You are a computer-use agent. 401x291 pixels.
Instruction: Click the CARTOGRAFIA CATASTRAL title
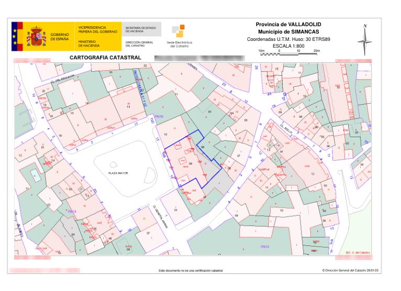coord(105,57)
